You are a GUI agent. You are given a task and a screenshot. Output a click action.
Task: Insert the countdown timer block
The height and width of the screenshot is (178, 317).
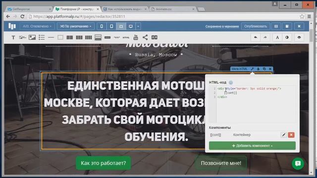(155, 38)
